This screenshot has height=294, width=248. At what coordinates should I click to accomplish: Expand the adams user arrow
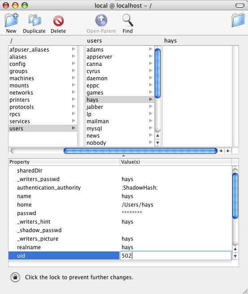(x=151, y=49)
